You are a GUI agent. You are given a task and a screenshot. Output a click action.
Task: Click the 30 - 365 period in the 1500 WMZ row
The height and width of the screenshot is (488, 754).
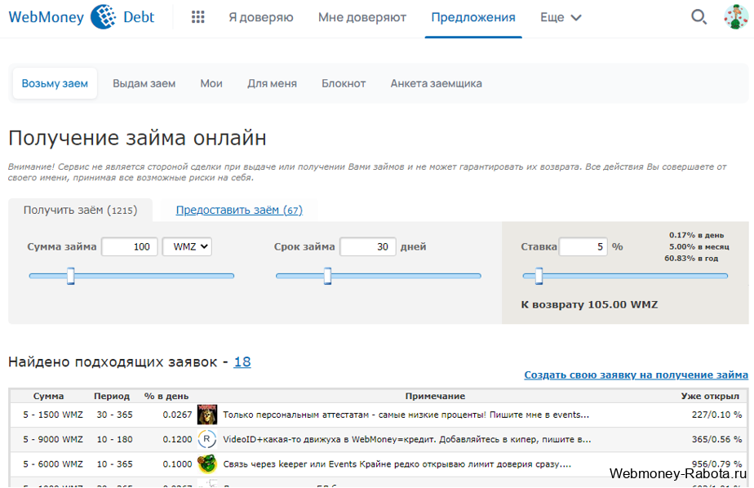point(114,415)
